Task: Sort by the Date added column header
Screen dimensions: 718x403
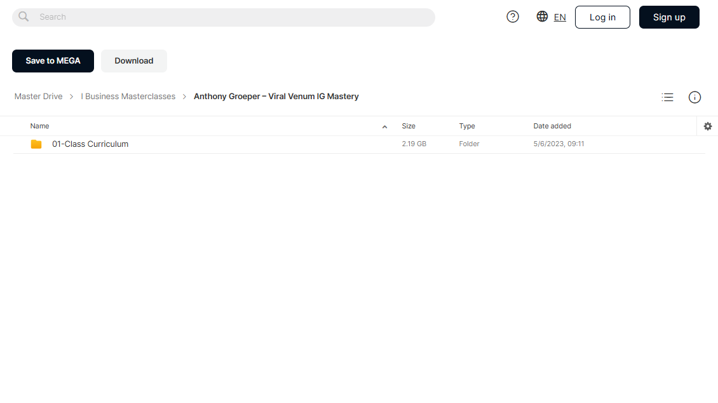Action: pyautogui.click(x=552, y=126)
